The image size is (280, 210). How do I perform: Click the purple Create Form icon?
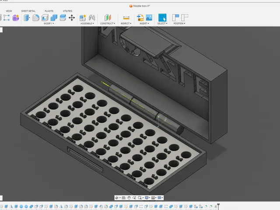tap(16, 17)
